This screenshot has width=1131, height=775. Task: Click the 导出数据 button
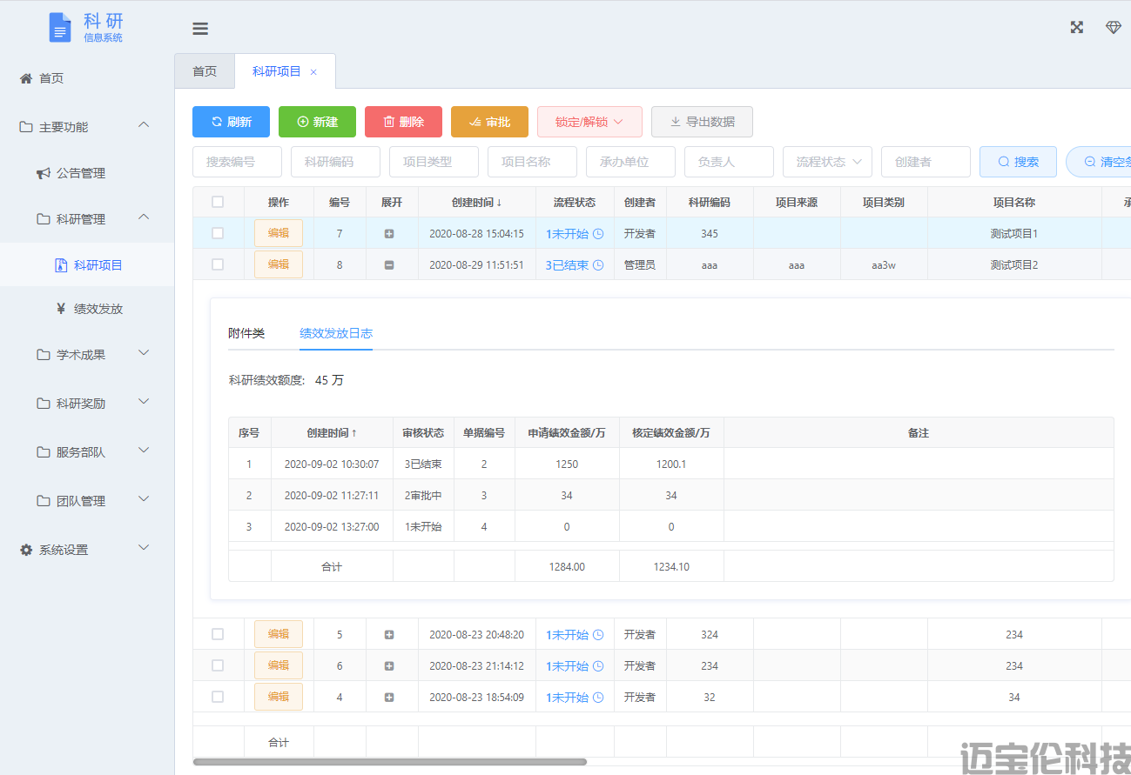click(x=702, y=122)
